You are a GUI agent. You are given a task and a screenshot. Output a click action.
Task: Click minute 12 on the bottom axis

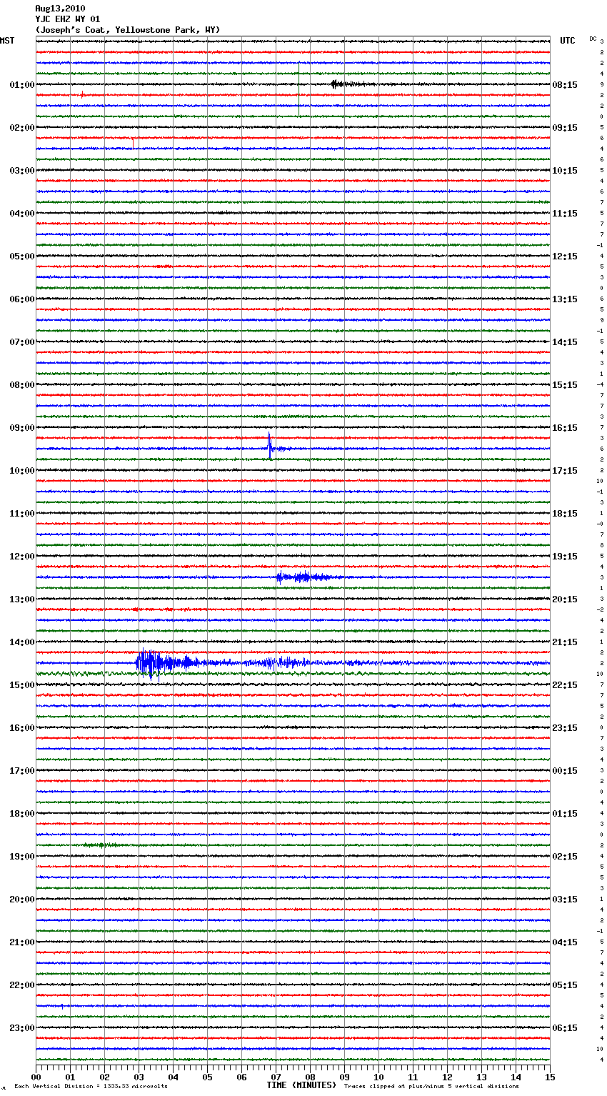pyautogui.click(x=447, y=1077)
